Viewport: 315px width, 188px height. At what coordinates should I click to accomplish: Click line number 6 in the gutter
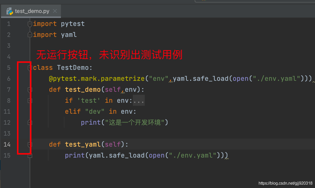9,79
